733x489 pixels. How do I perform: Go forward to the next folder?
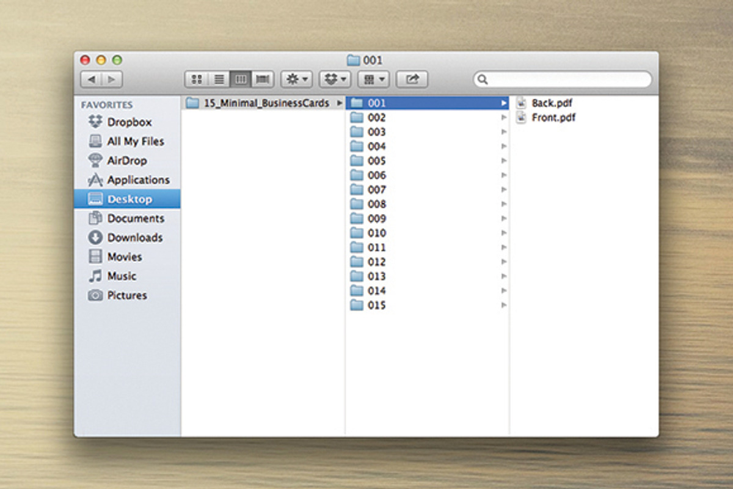tap(112, 79)
